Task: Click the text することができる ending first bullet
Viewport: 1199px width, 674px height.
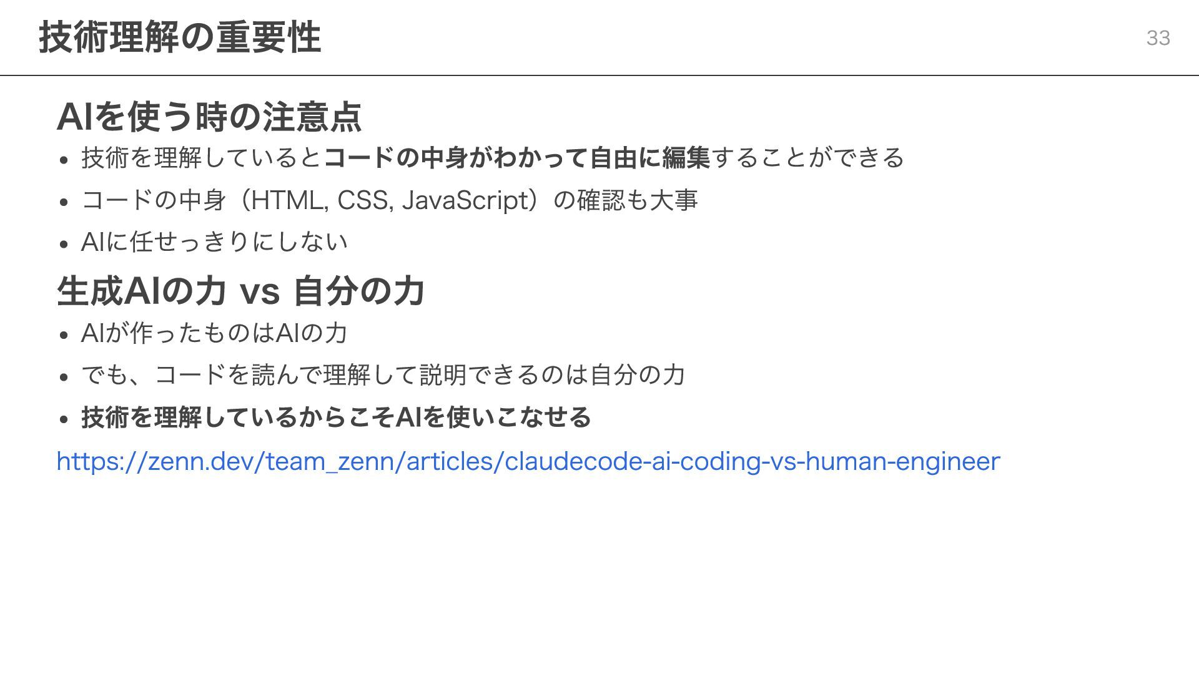Action: point(808,157)
